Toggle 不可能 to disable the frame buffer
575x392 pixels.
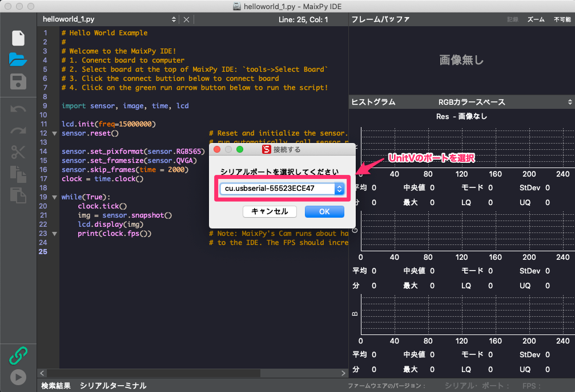pos(561,19)
